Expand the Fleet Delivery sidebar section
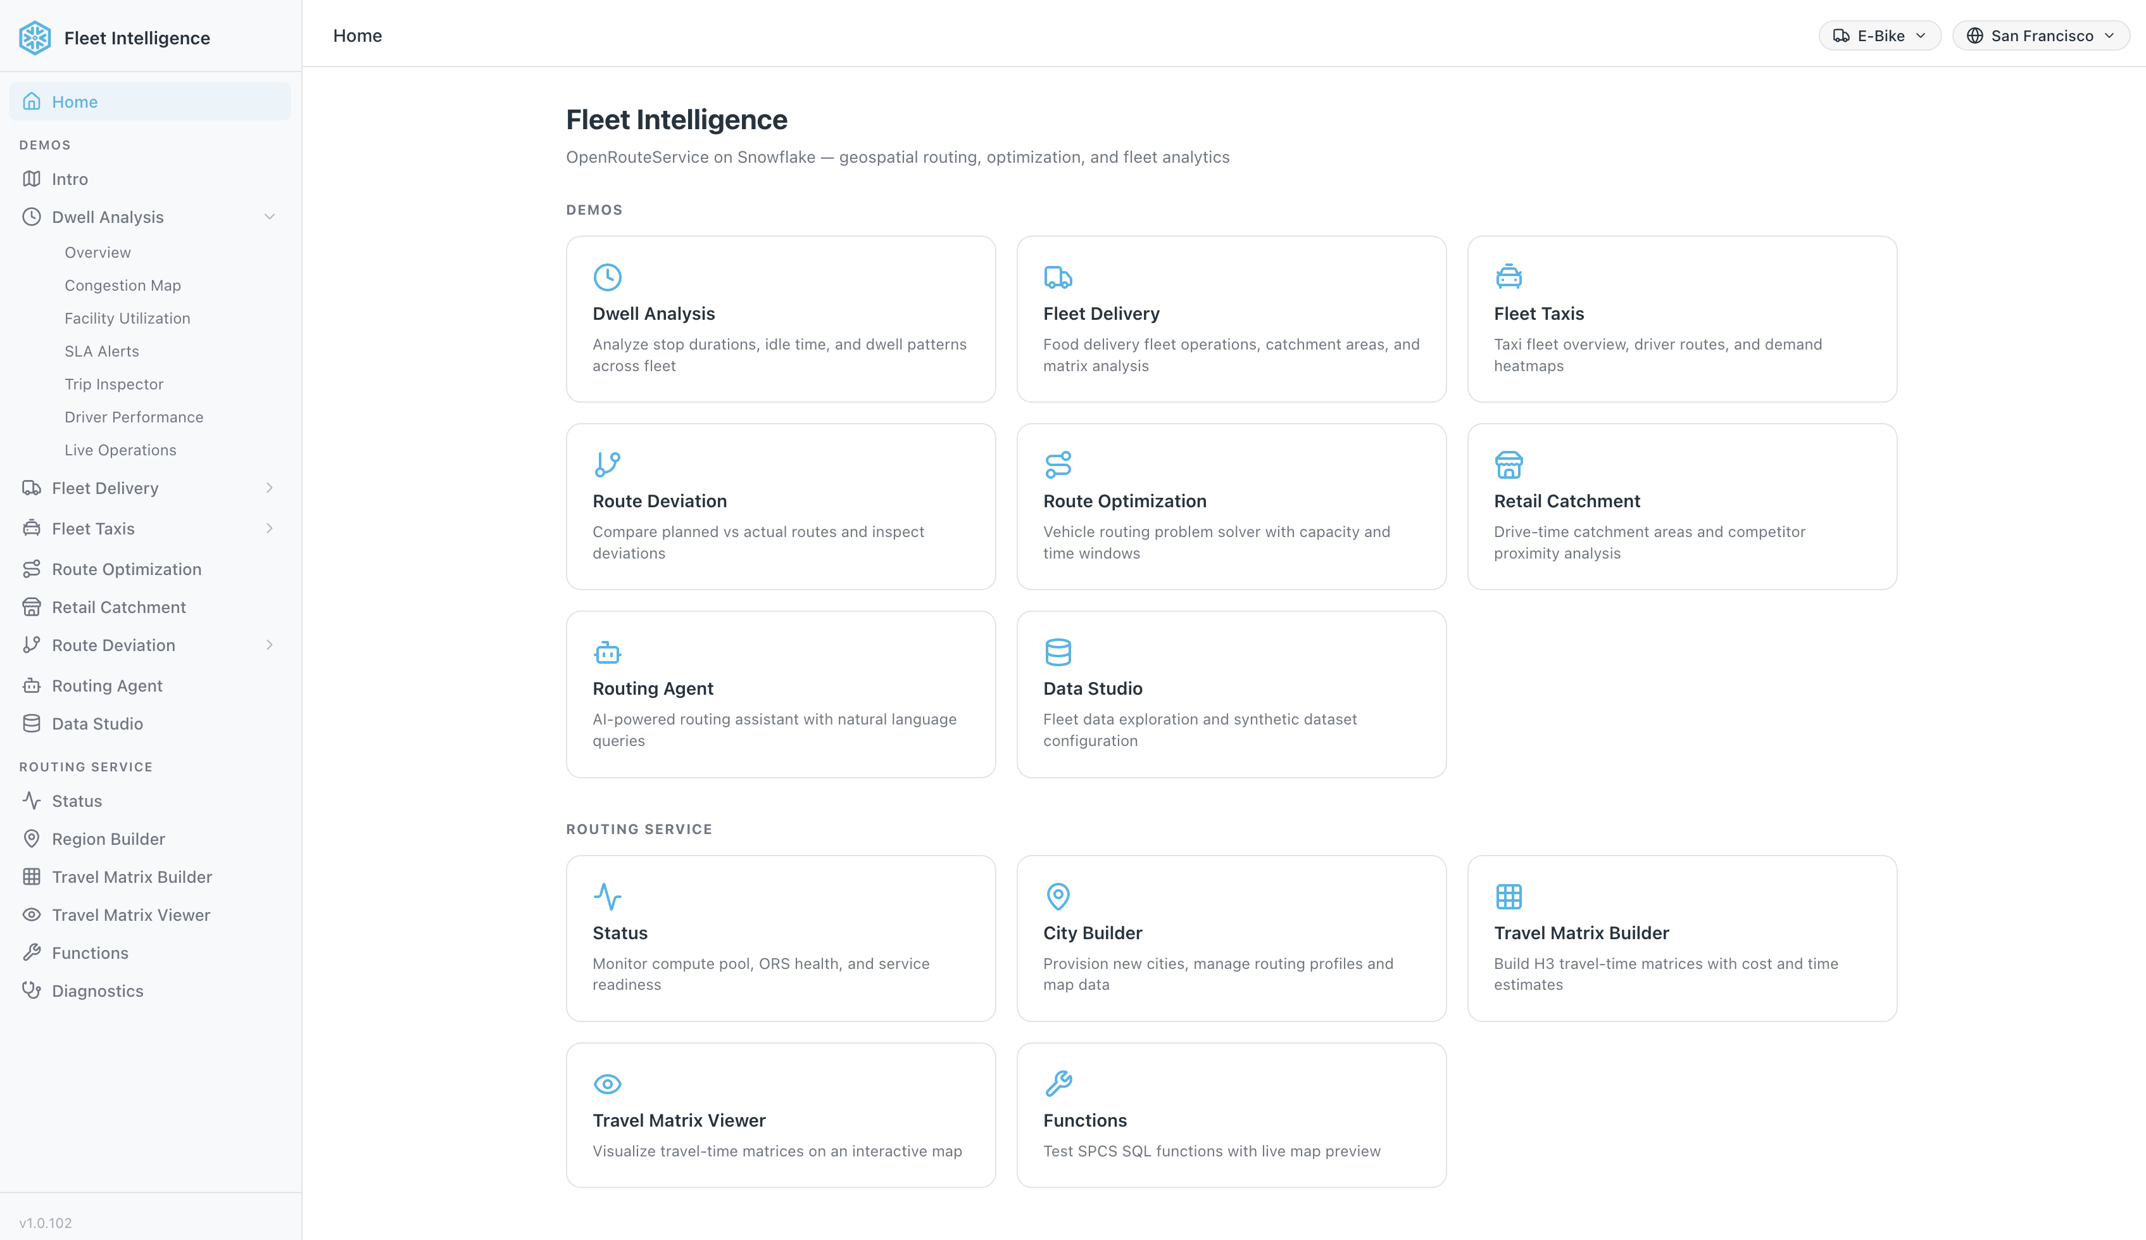 269,488
